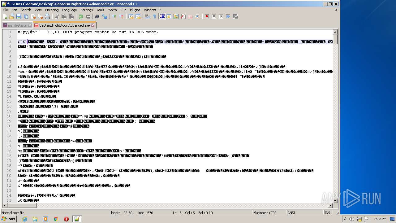Viewport: 396px width, 223px height.
Task: Close the Captaris.RightDocs.Advanced.exe tab
Action: [93, 25]
